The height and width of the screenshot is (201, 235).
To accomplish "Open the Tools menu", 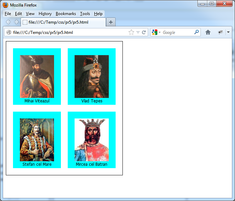I will [85, 14].
